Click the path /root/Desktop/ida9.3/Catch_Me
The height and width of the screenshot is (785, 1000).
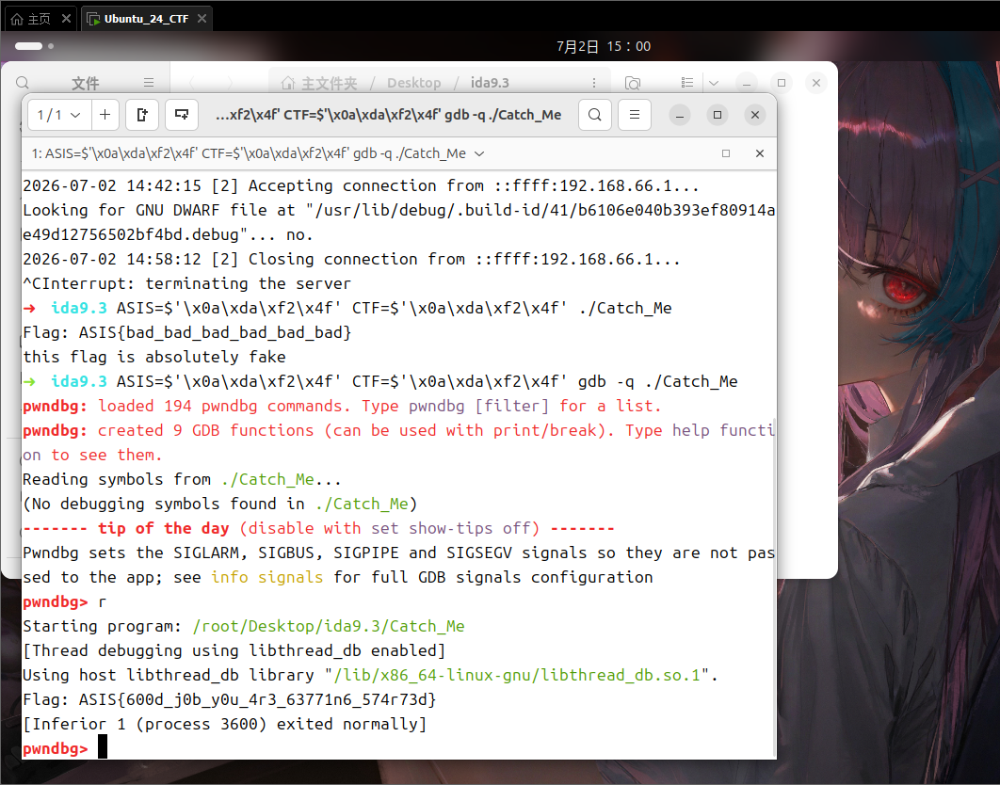tap(329, 626)
